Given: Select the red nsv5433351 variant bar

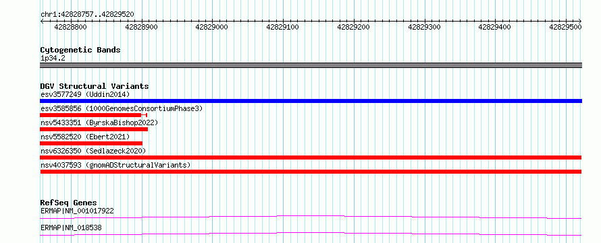Looking at the screenshot, I should point(94,129).
